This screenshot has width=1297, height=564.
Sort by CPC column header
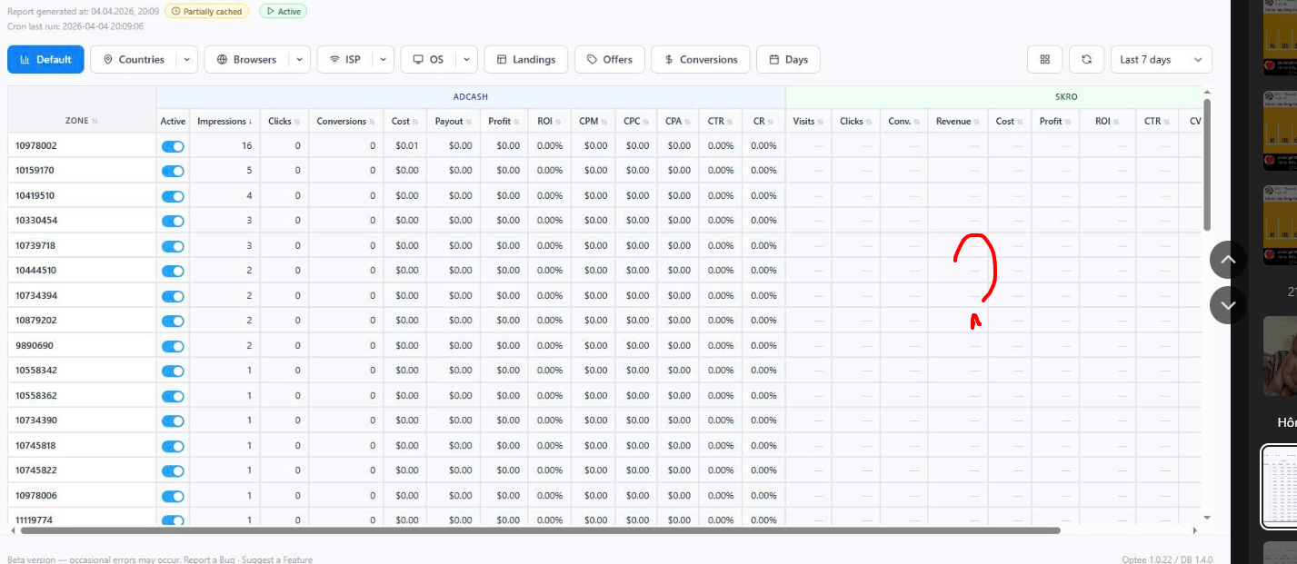click(x=636, y=121)
